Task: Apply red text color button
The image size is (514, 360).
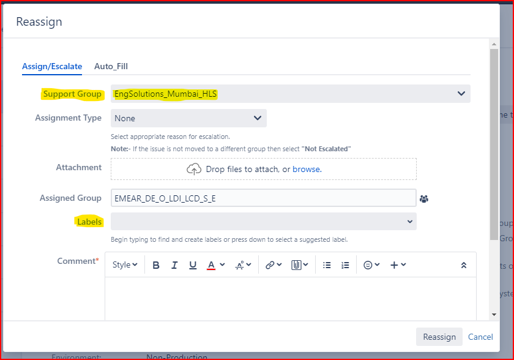Action: (x=211, y=265)
